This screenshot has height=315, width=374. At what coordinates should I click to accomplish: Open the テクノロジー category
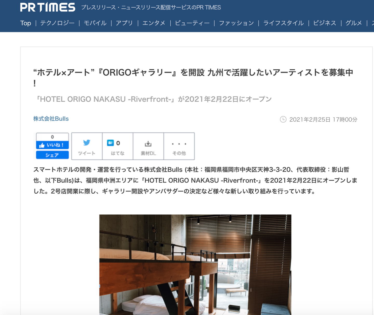pyautogui.click(x=57, y=23)
